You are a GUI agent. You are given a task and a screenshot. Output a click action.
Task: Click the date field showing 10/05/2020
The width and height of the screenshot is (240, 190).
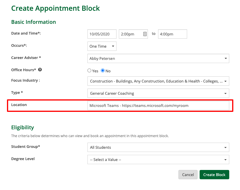coord(102,34)
